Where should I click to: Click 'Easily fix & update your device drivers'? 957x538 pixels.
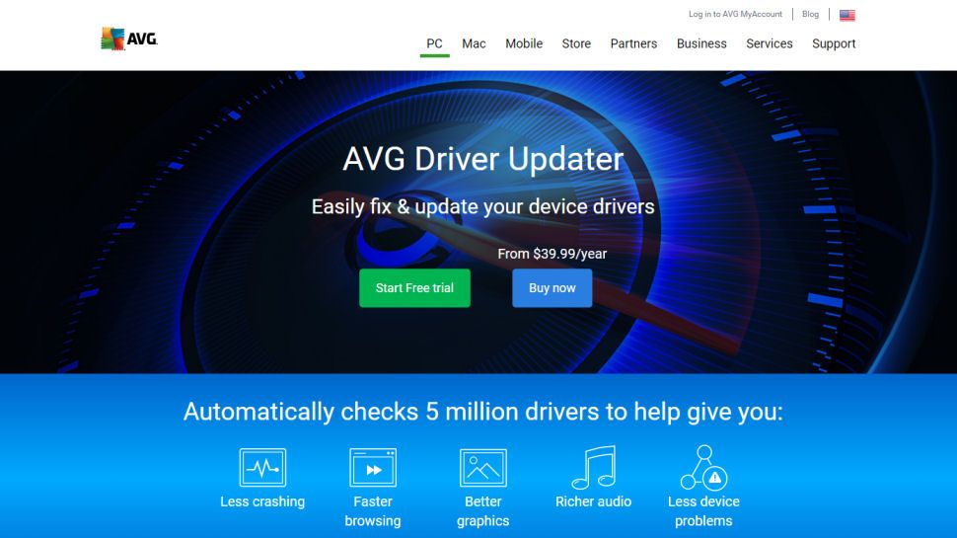coord(482,206)
